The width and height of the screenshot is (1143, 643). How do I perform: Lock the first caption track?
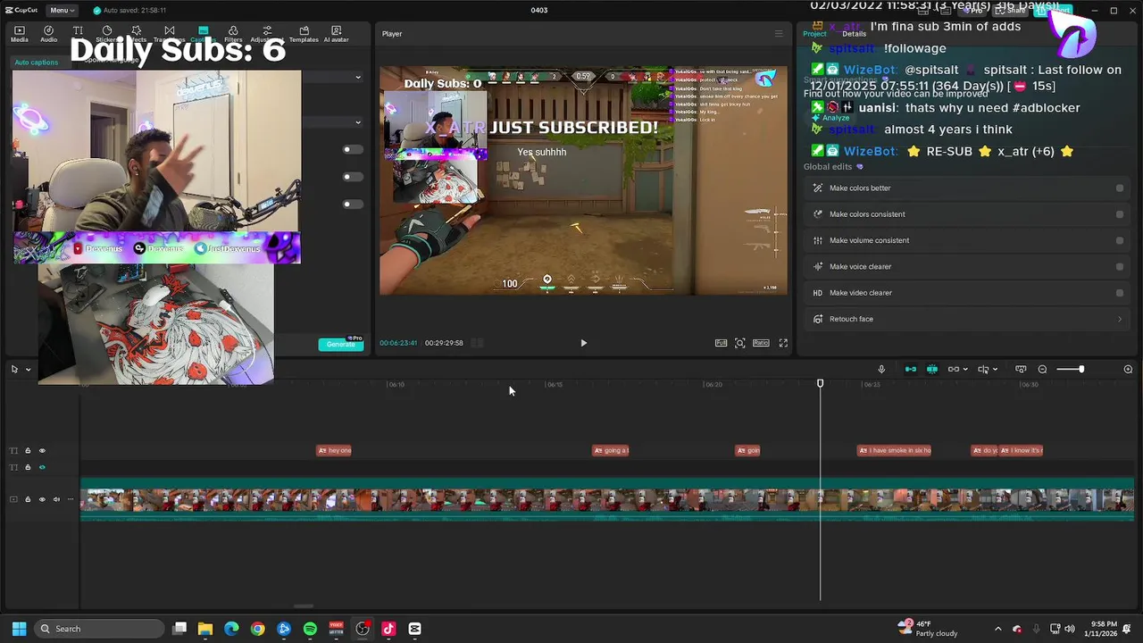click(x=28, y=450)
